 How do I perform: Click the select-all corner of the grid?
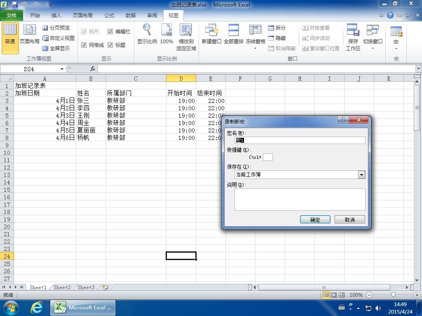(7, 79)
